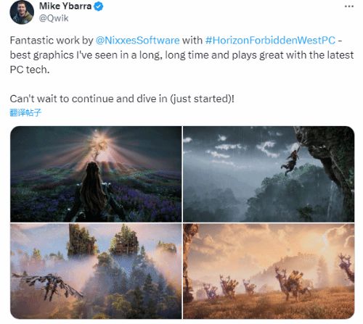Open the cliff climbing screenshot

pos(269,174)
